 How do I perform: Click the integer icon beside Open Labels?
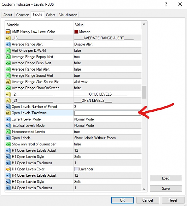(8, 138)
